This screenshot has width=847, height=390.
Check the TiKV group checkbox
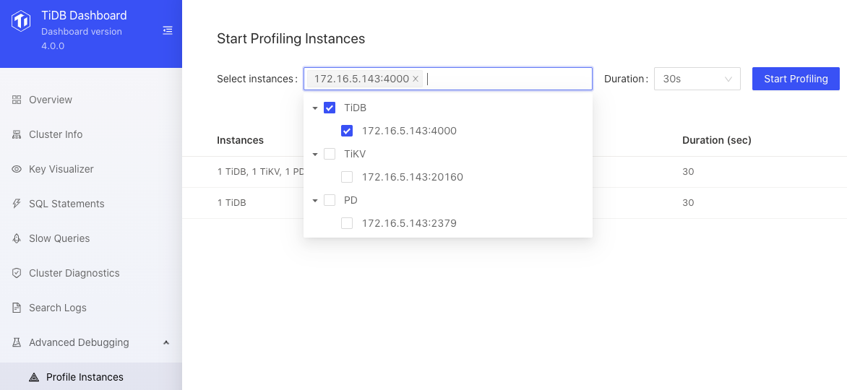point(330,154)
